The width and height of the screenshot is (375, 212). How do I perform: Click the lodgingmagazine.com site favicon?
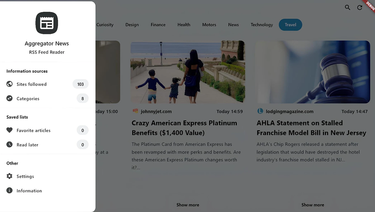(x=260, y=111)
